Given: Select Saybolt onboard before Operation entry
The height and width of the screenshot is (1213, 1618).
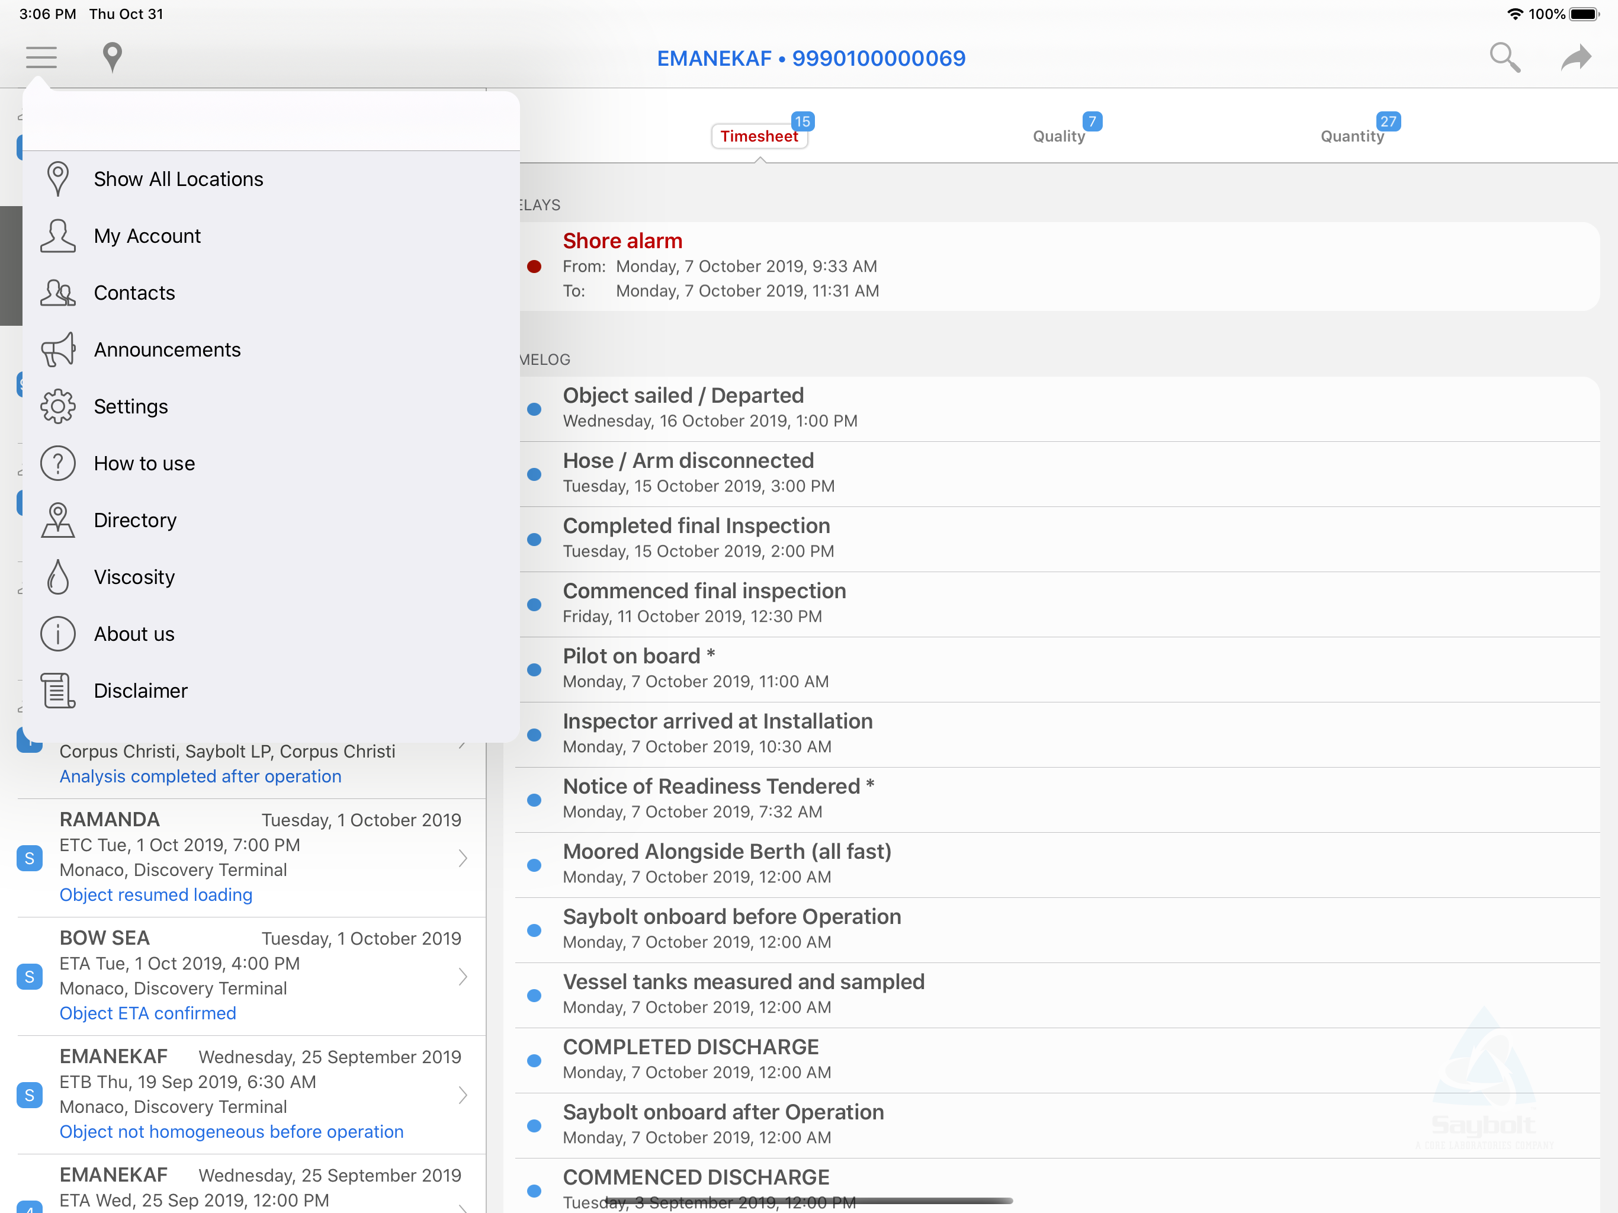Looking at the screenshot, I should point(1058,930).
